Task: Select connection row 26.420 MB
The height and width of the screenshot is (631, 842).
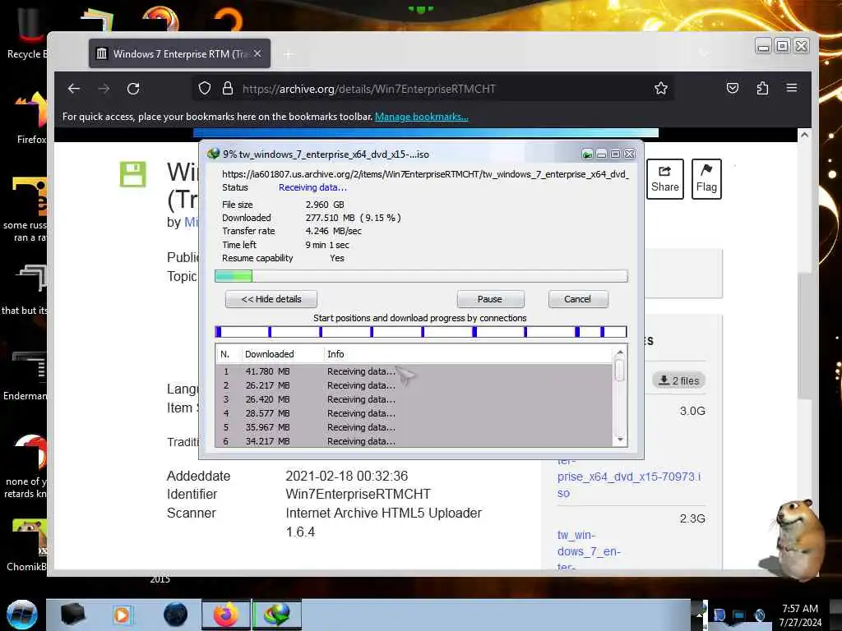Action: (414, 399)
